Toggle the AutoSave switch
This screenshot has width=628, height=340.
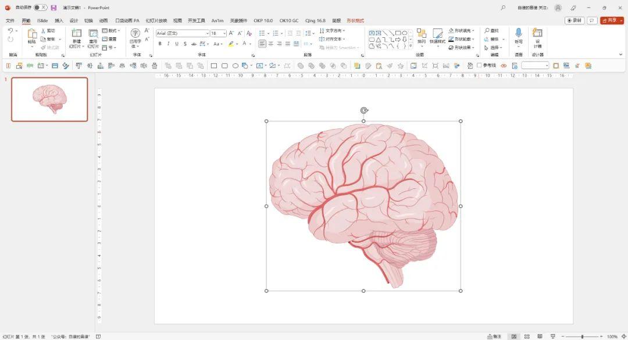[x=40, y=8]
